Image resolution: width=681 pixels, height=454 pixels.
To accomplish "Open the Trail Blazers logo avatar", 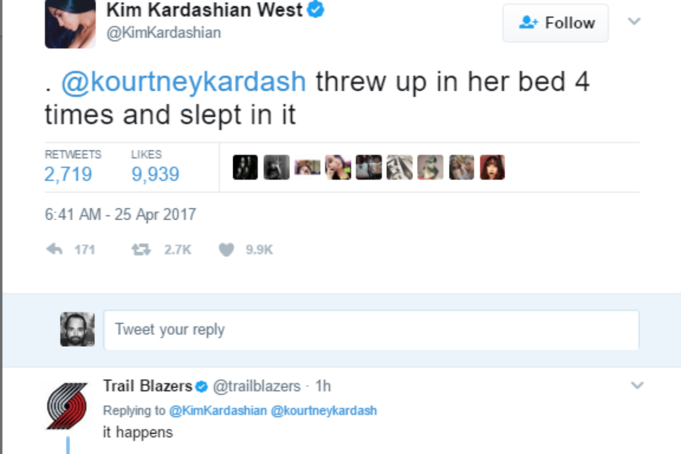I will pos(67,406).
